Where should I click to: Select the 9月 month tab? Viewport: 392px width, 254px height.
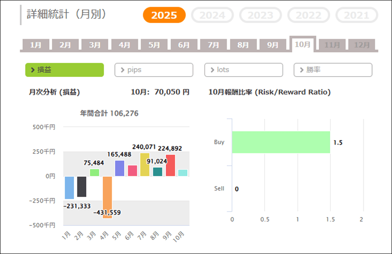pos(273,45)
